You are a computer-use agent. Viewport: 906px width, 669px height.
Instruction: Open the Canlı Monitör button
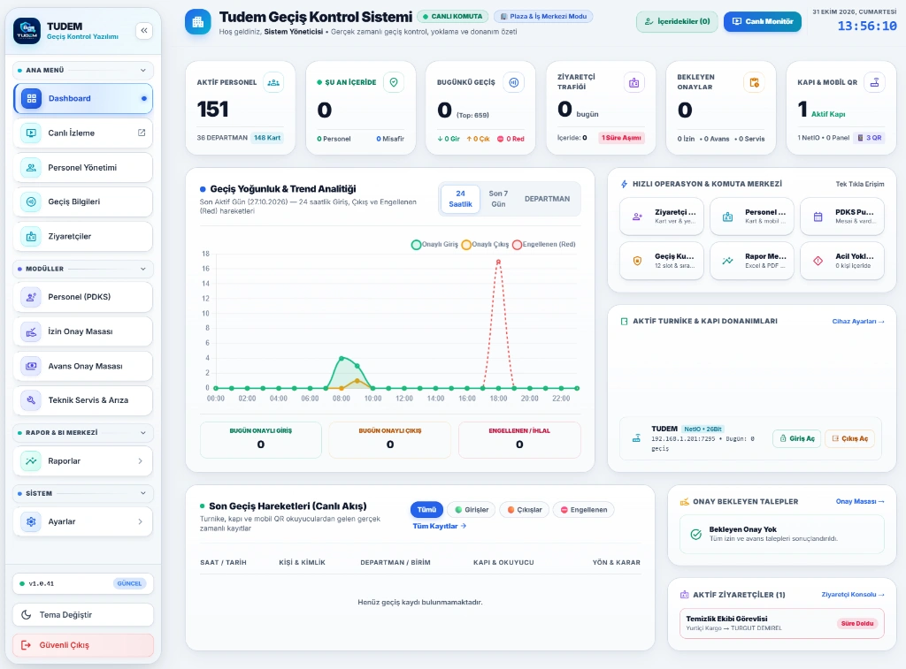762,21
